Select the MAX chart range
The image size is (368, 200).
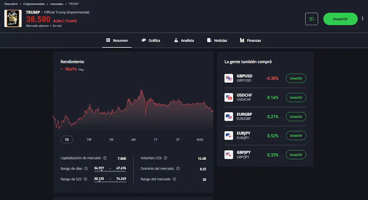coord(200,140)
